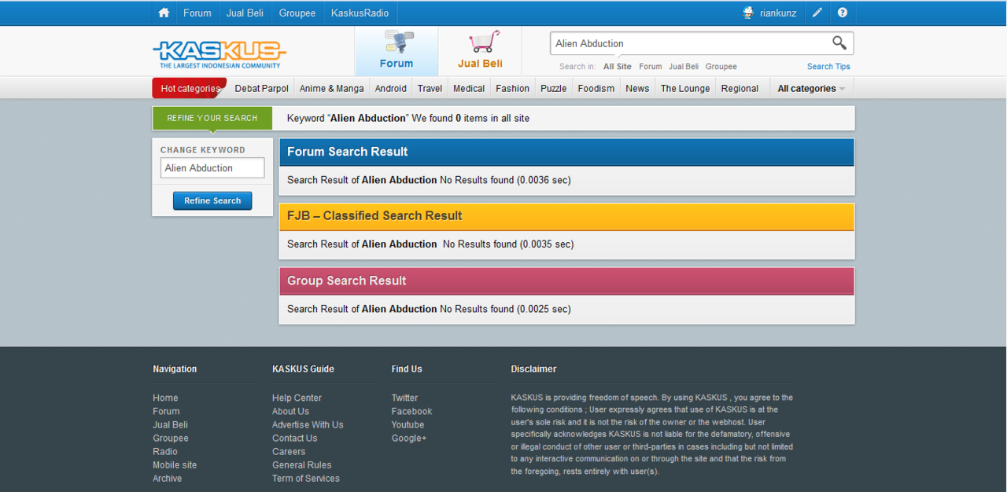Open KaskusRadio in the top bar
The image size is (1007, 492).
360,13
